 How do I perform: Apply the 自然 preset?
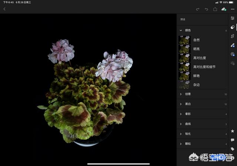click(196, 40)
